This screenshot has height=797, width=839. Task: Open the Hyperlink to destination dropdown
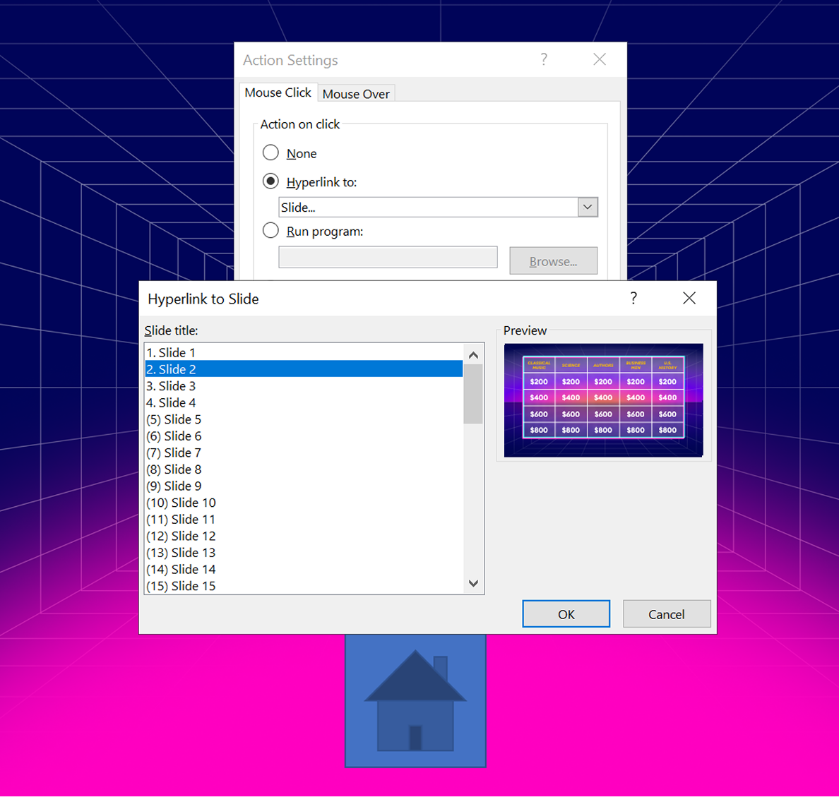pyautogui.click(x=587, y=207)
